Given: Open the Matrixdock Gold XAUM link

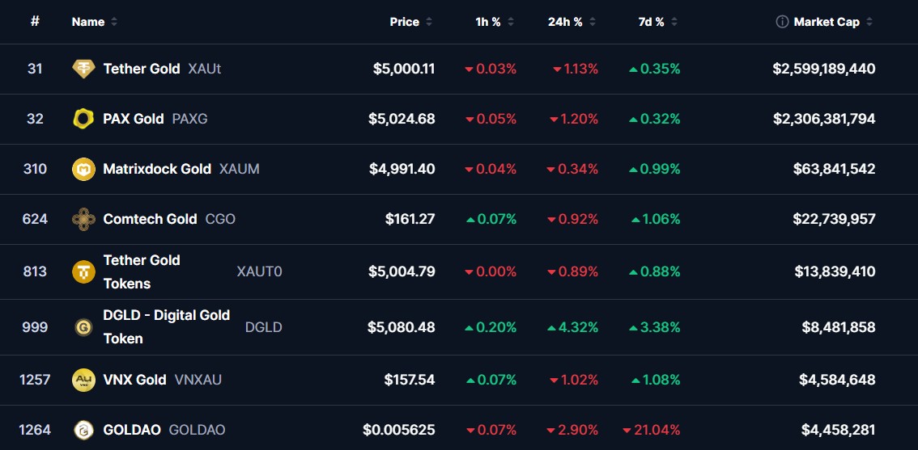Looking at the screenshot, I should (157, 169).
